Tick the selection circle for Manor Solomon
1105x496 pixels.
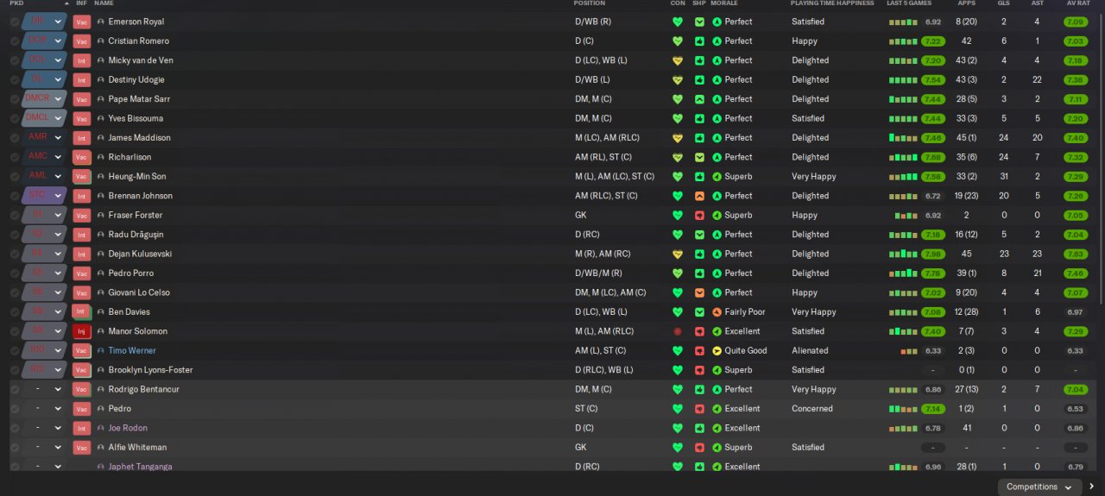pyautogui.click(x=15, y=331)
